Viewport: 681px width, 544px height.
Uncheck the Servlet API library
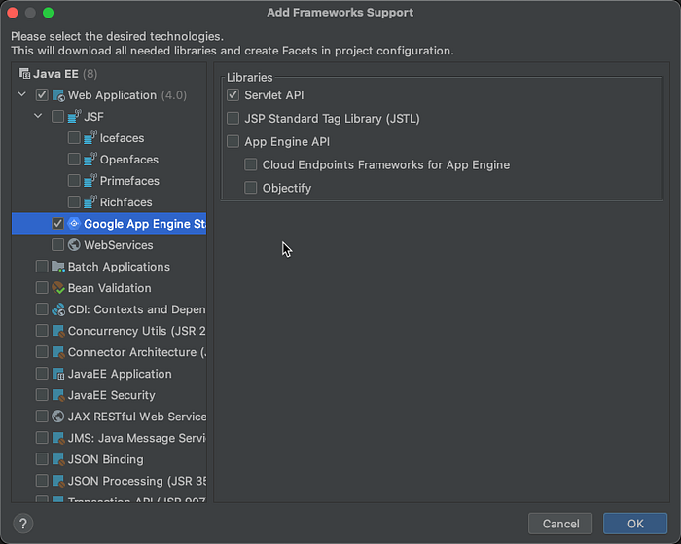233,95
